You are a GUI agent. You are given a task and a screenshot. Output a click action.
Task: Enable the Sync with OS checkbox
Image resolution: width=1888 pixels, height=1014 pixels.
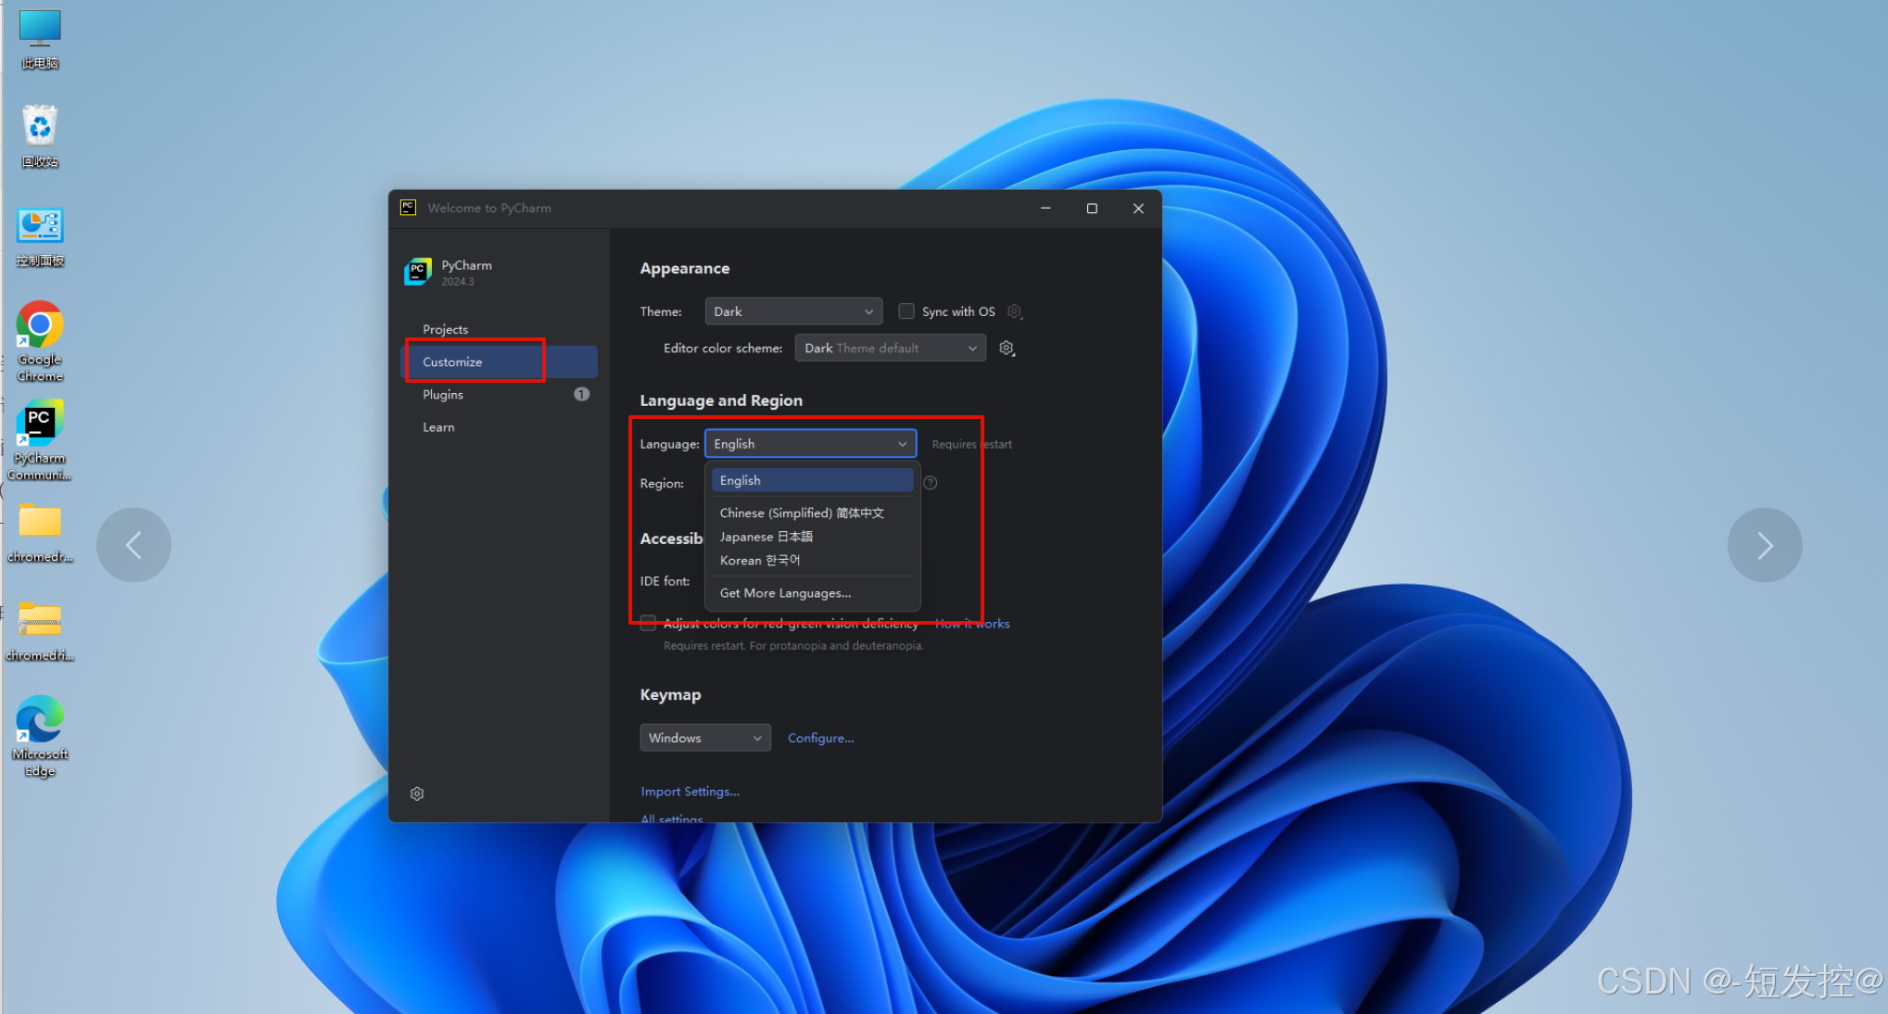click(x=906, y=311)
